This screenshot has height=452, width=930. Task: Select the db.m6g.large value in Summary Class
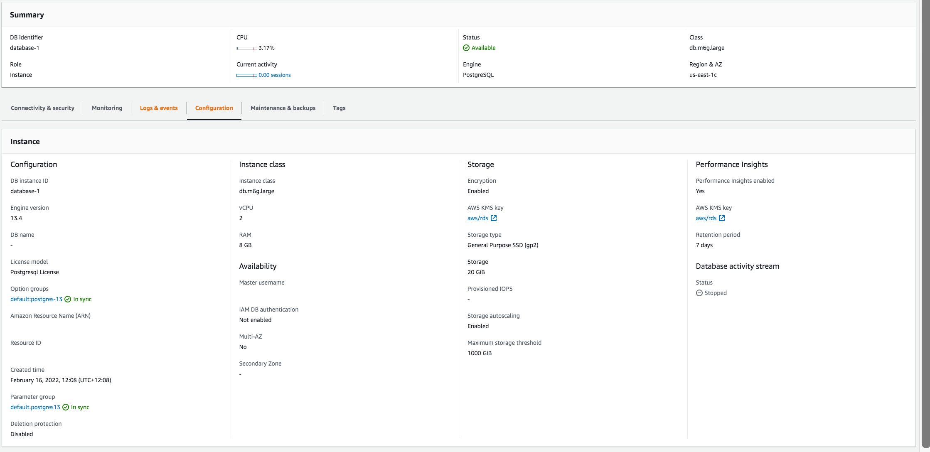tap(707, 48)
